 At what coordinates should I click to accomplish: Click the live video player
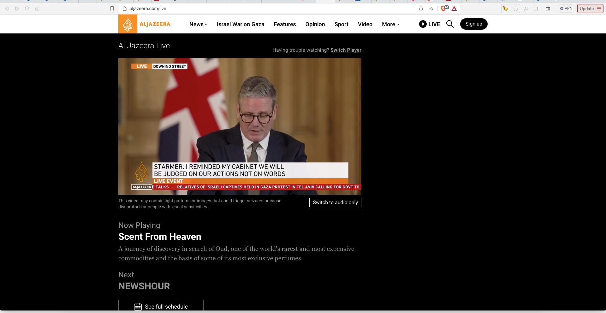pos(240,126)
